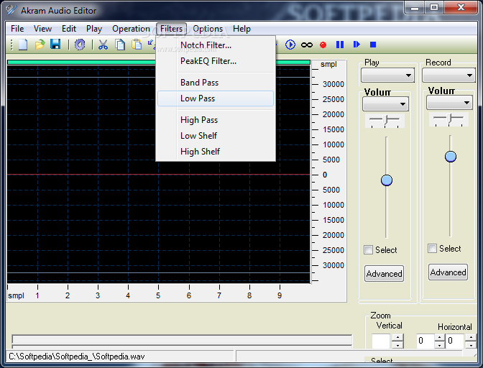Click the Cut scissors icon
Viewport: 483px width, 368px height.
pyautogui.click(x=103, y=45)
